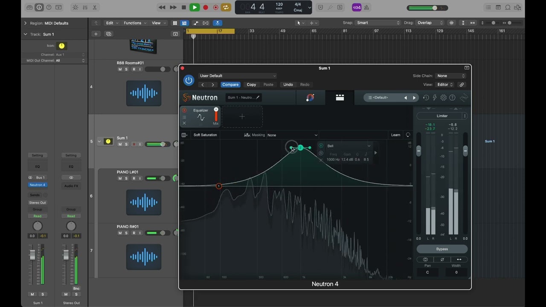Viewport: 546px width, 307px height.
Task: Collapse the Track: Sum 1 section
Action: pyautogui.click(x=25, y=34)
